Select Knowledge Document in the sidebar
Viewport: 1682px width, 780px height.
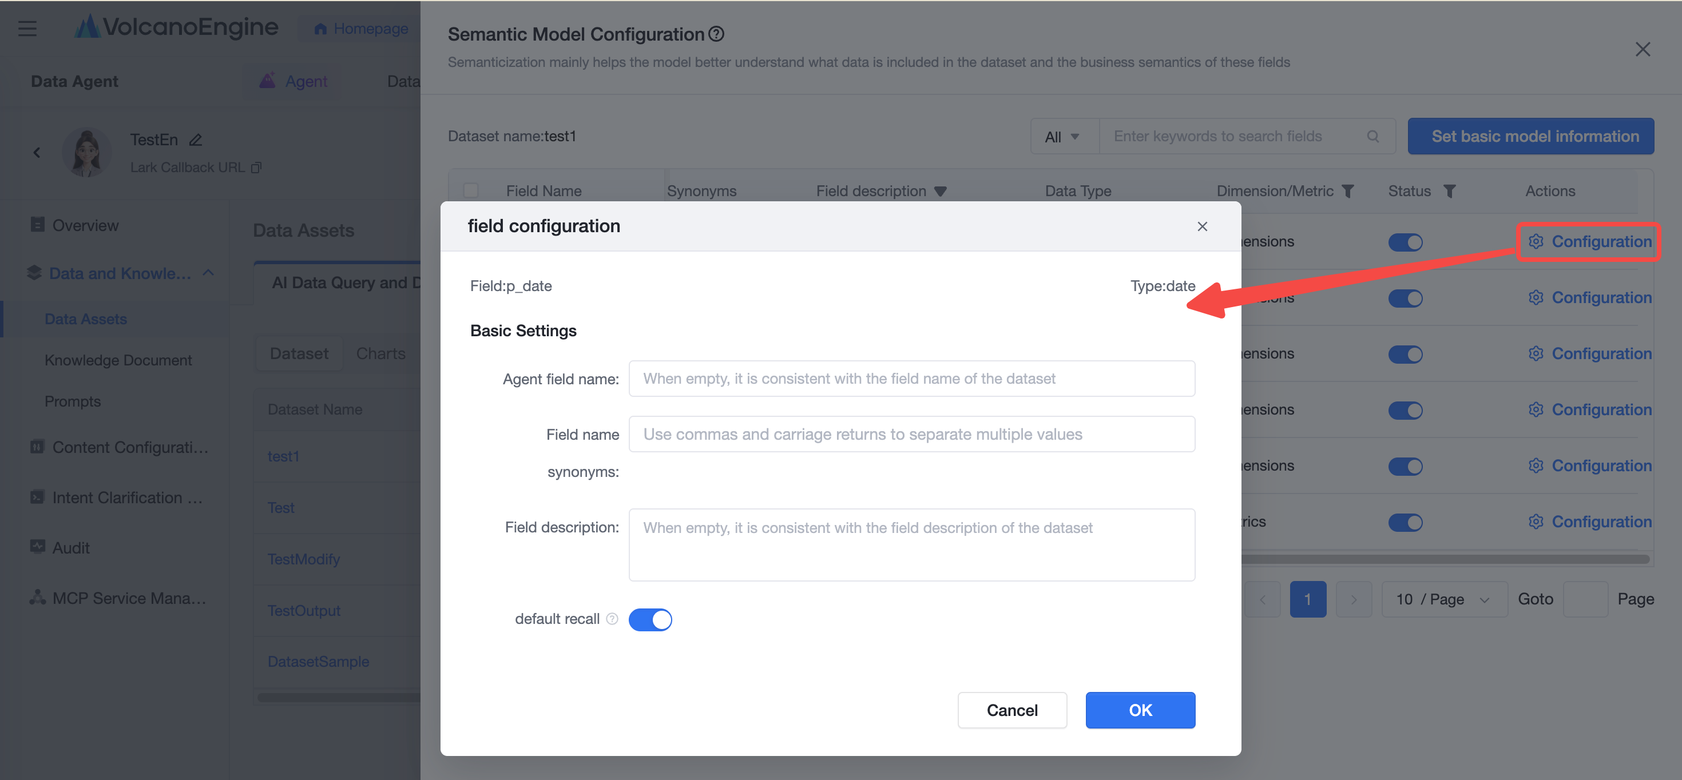coord(118,360)
